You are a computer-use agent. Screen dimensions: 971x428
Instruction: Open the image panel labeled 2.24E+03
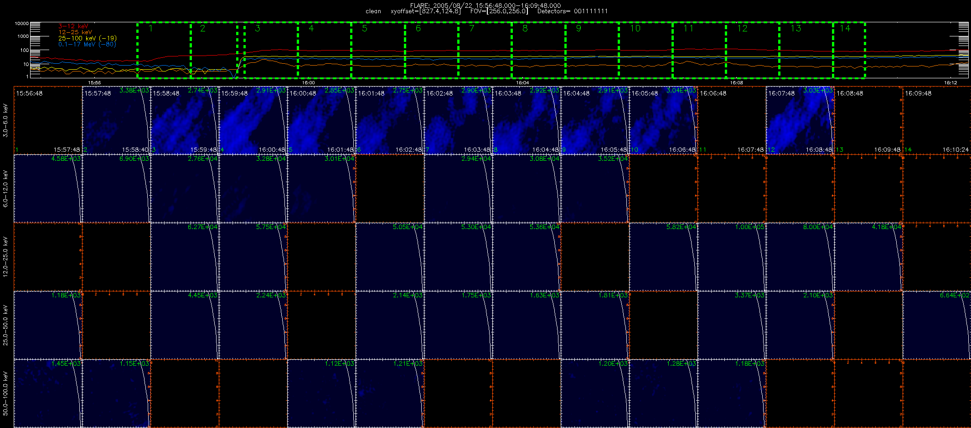pyautogui.click(x=253, y=325)
